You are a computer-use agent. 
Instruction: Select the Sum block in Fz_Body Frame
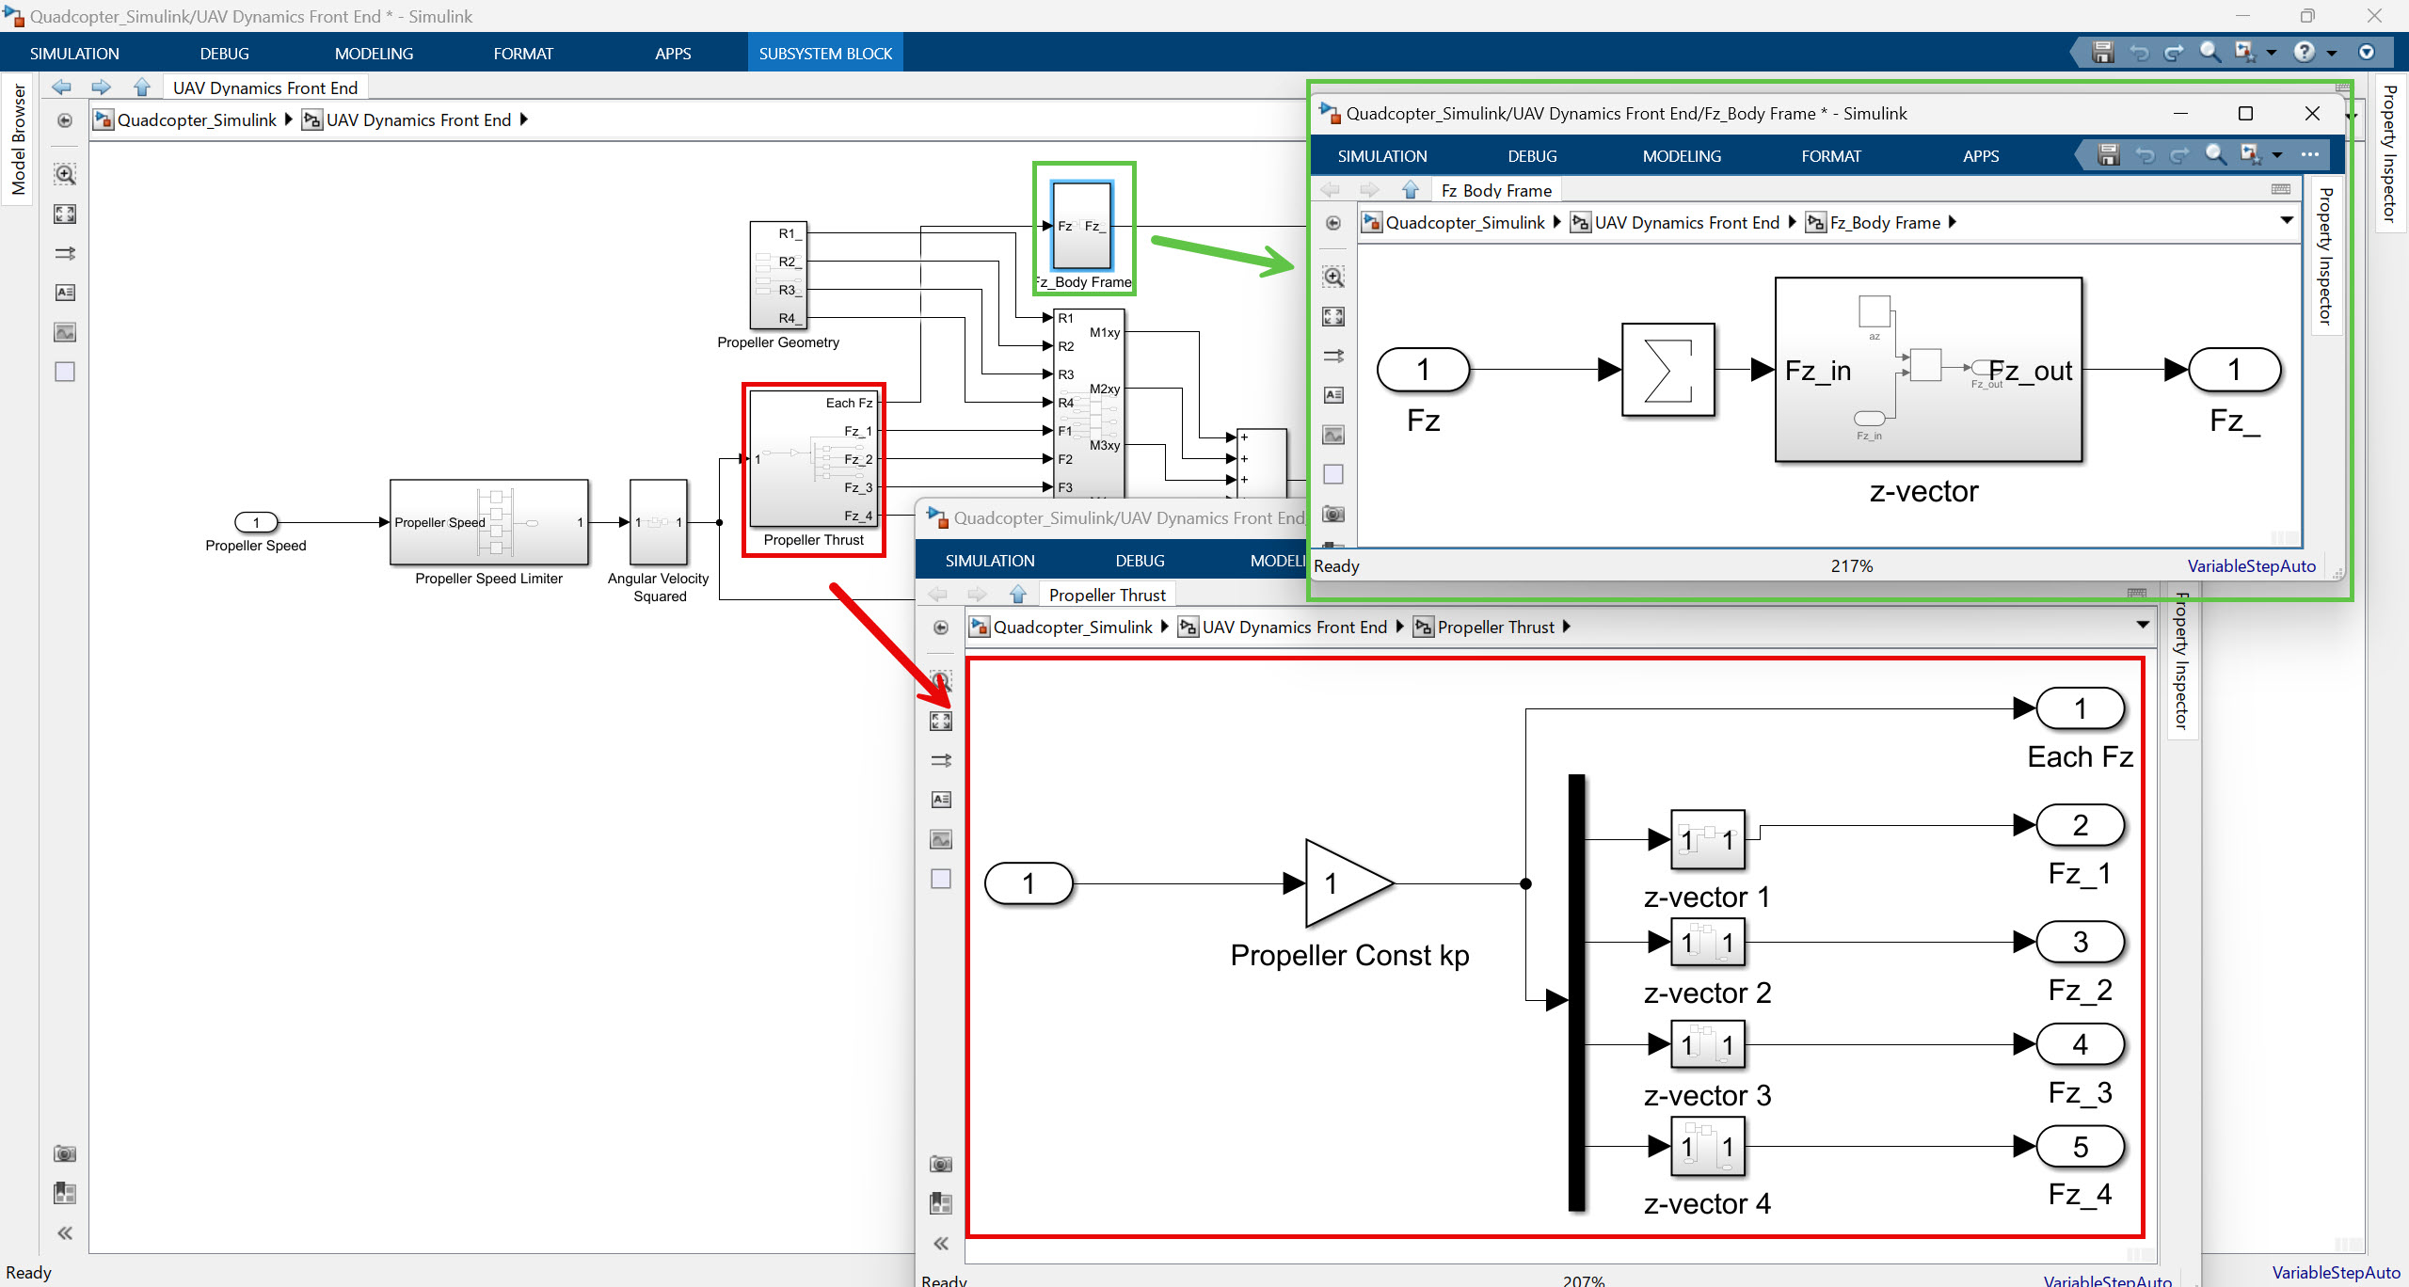coord(1668,370)
